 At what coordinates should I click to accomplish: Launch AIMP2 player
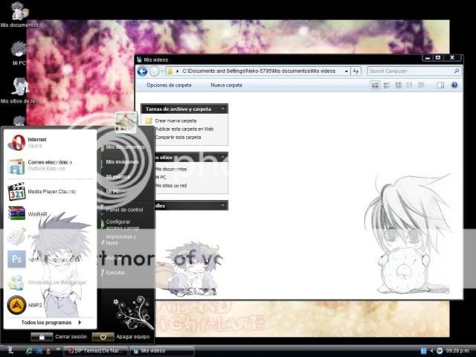pos(50,305)
